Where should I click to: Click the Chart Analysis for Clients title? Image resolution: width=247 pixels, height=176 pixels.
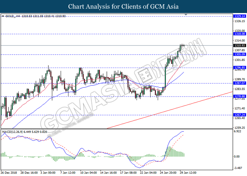pyautogui.click(x=123, y=7)
